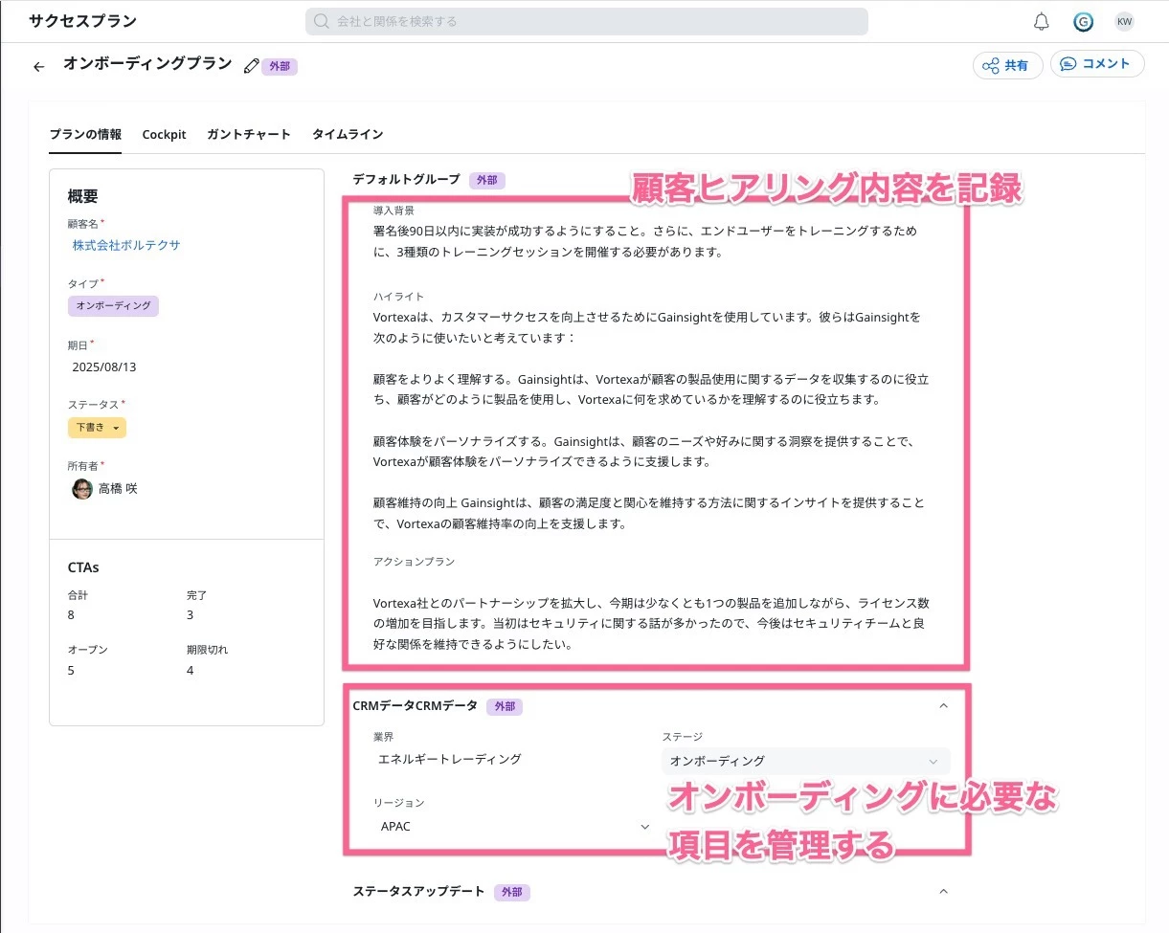The width and height of the screenshot is (1169, 933).
Task: Click the pencil edit icon beside plan title
Action: 251,66
